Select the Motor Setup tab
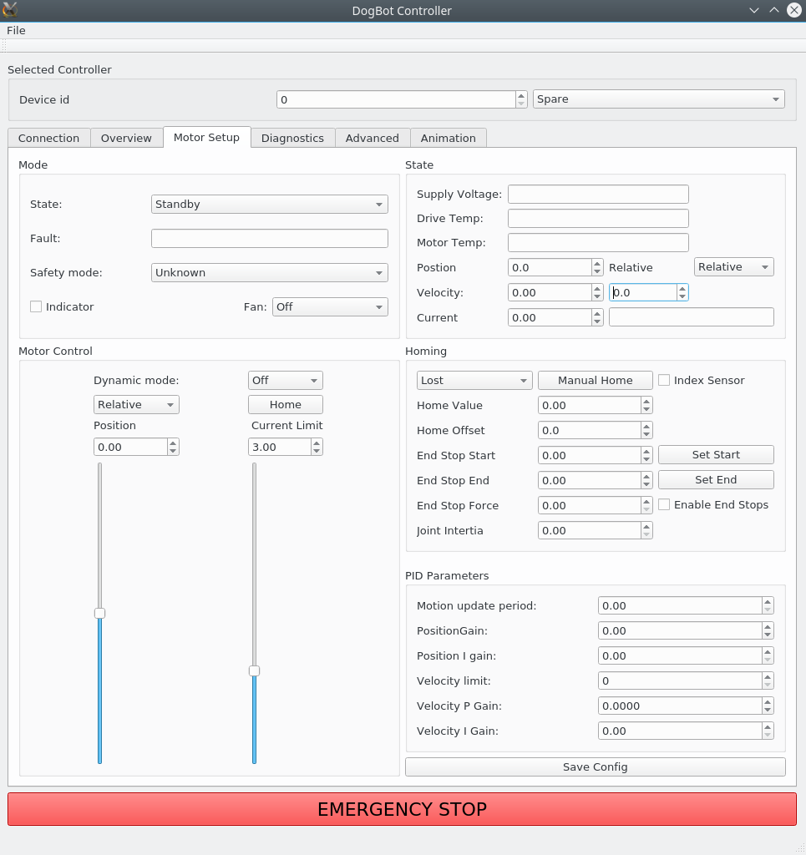The height and width of the screenshot is (855, 806). click(206, 138)
